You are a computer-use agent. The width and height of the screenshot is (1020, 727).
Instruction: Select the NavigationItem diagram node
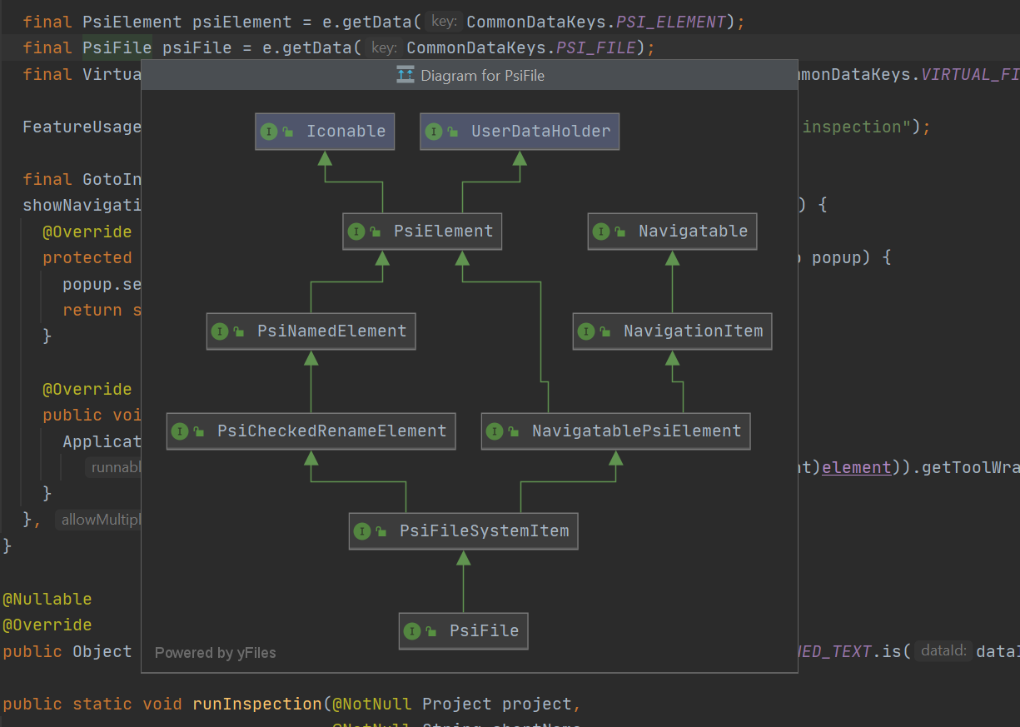coord(673,331)
